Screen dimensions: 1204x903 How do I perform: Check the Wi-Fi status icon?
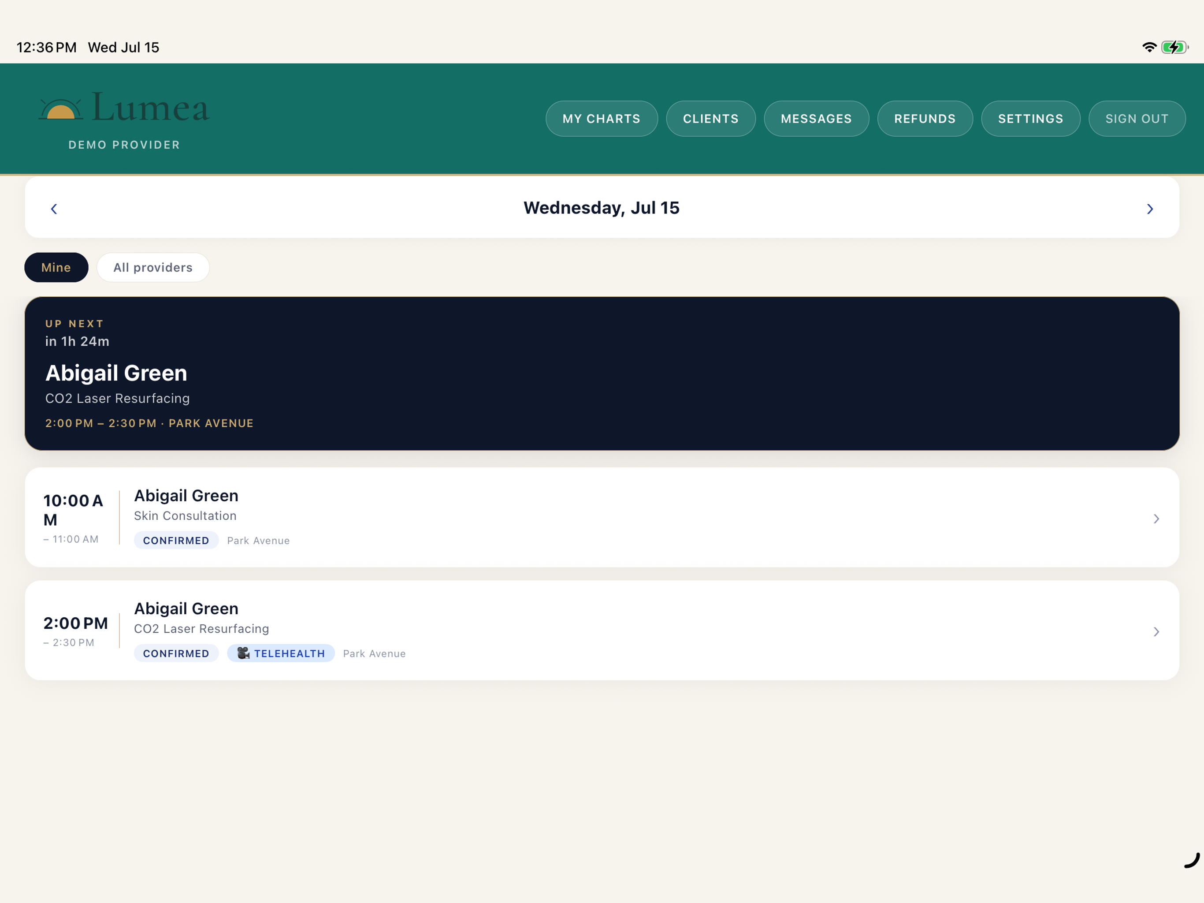pos(1148,47)
